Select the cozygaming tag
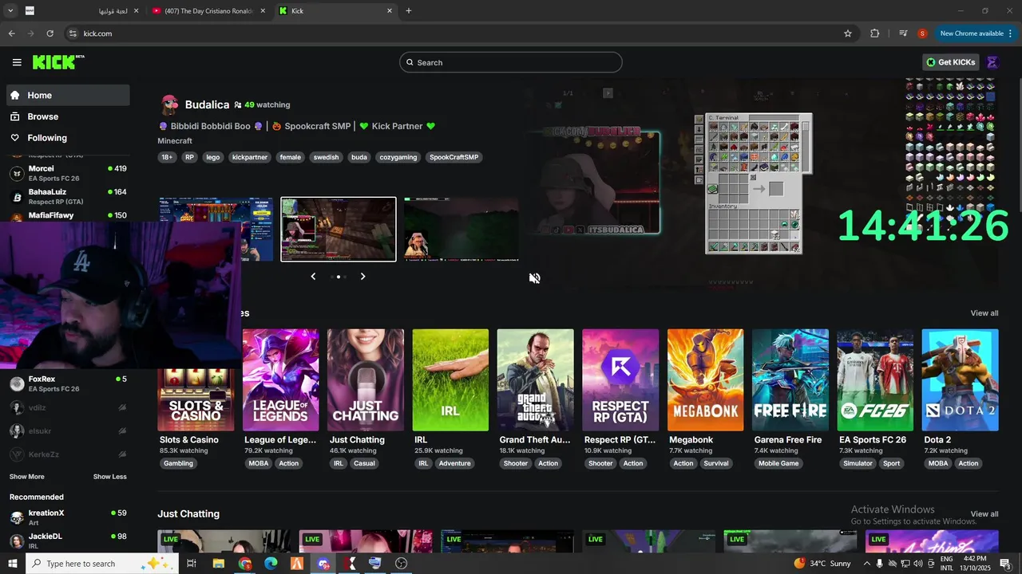 pyautogui.click(x=398, y=157)
